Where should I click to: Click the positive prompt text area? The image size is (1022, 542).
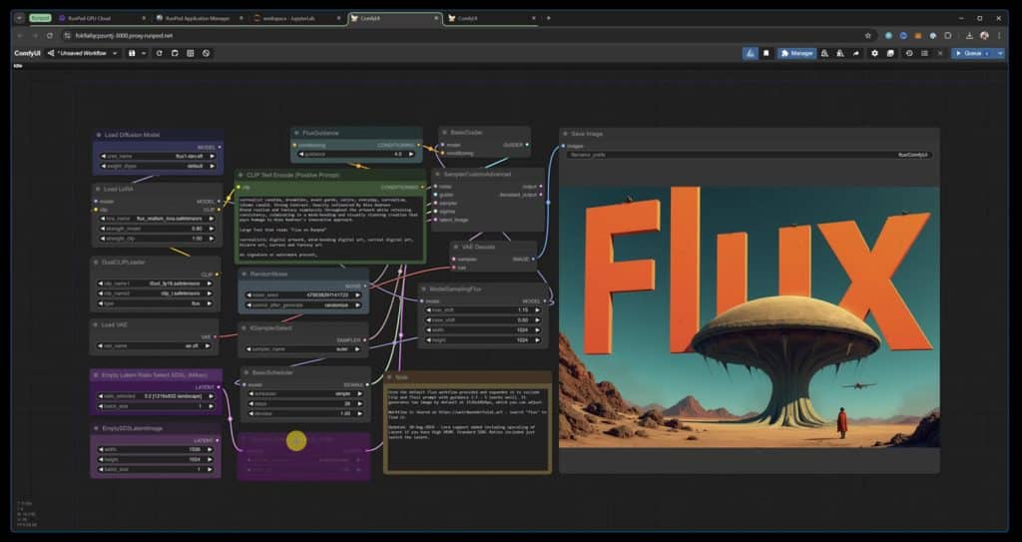331,227
